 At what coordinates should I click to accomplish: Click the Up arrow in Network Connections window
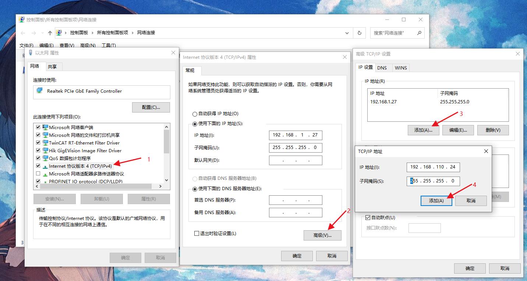coord(50,33)
